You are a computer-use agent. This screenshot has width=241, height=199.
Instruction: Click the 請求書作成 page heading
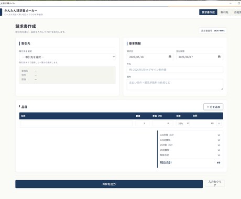(26, 26)
